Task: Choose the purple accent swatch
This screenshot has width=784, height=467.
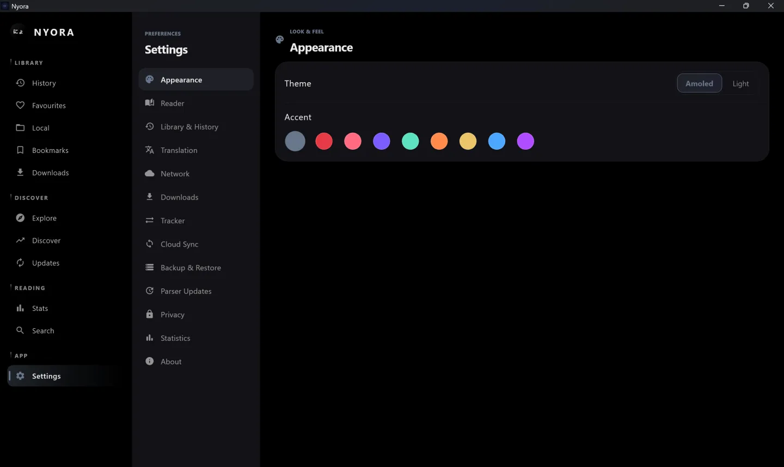Action: pos(525,141)
